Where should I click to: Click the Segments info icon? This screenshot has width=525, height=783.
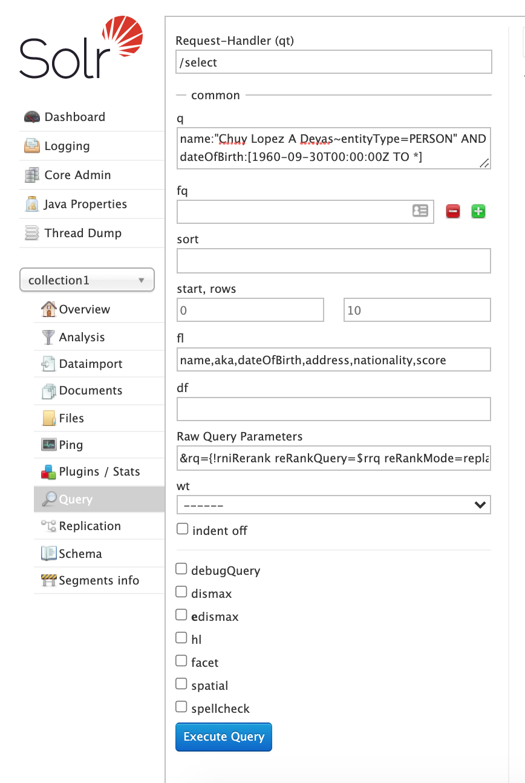point(48,580)
